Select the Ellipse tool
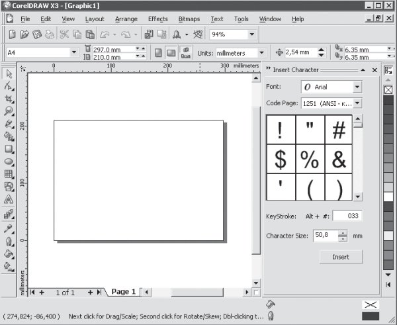Screen dimensions: 397x325 click(x=9, y=162)
